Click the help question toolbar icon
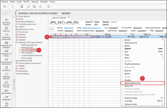Viewport: 167px width, 108px height. (x=48, y=6)
